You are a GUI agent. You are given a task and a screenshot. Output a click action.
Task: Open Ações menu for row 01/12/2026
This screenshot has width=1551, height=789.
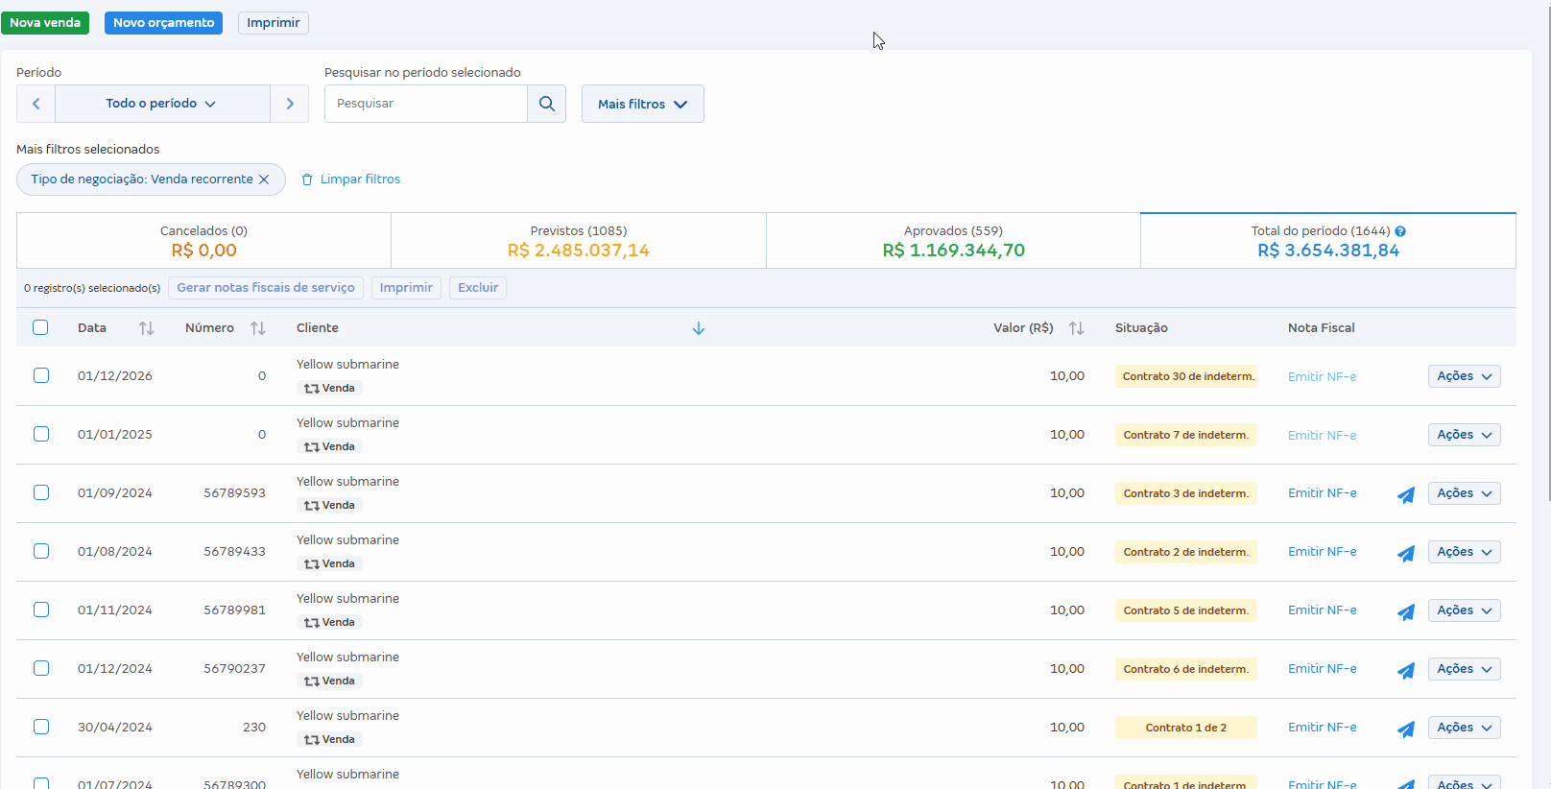(1464, 376)
